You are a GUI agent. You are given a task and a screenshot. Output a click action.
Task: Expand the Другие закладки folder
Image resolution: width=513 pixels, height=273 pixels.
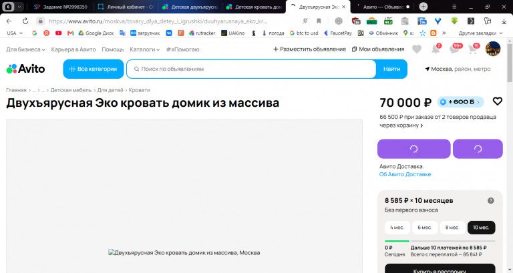click(480, 33)
